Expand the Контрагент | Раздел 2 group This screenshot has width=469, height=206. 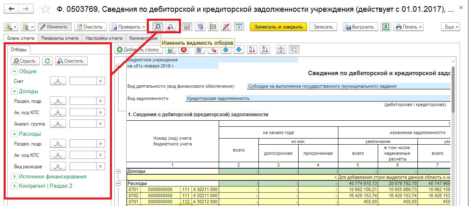point(14,186)
